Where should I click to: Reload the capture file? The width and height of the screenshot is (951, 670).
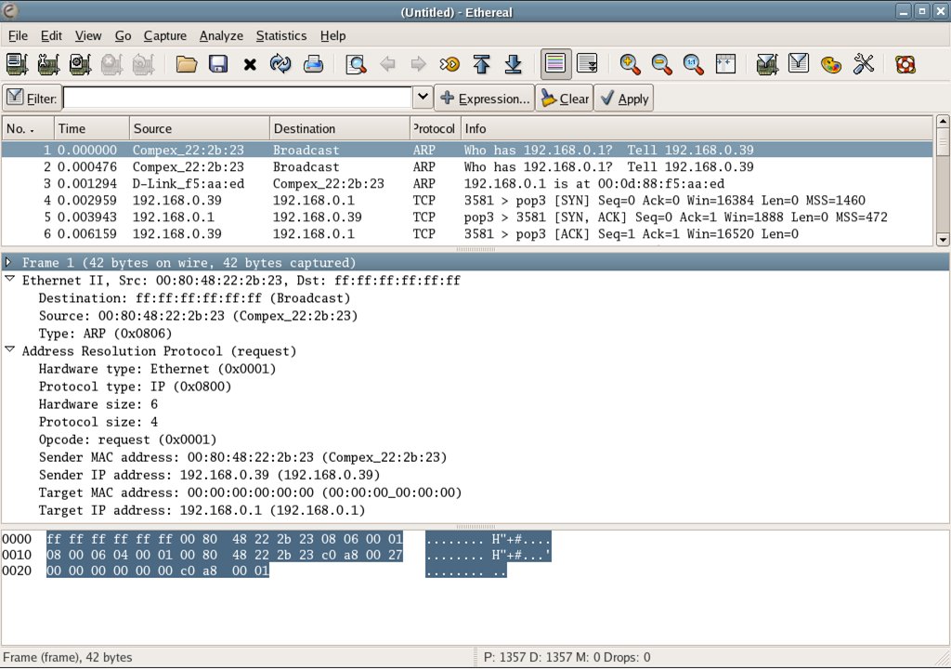click(x=280, y=64)
